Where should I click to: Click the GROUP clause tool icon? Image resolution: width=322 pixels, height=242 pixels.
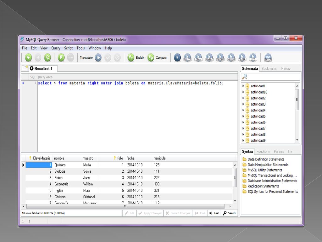pyautogui.click(x=220, y=57)
